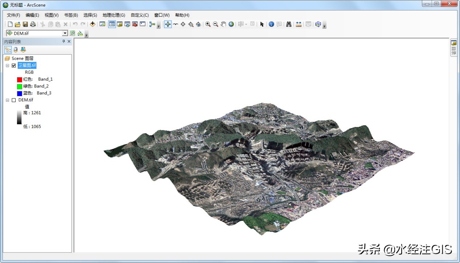460x263 pixels.
Task: Select the Measure ruler tool
Action: pyautogui.click(x=299, y=24)
